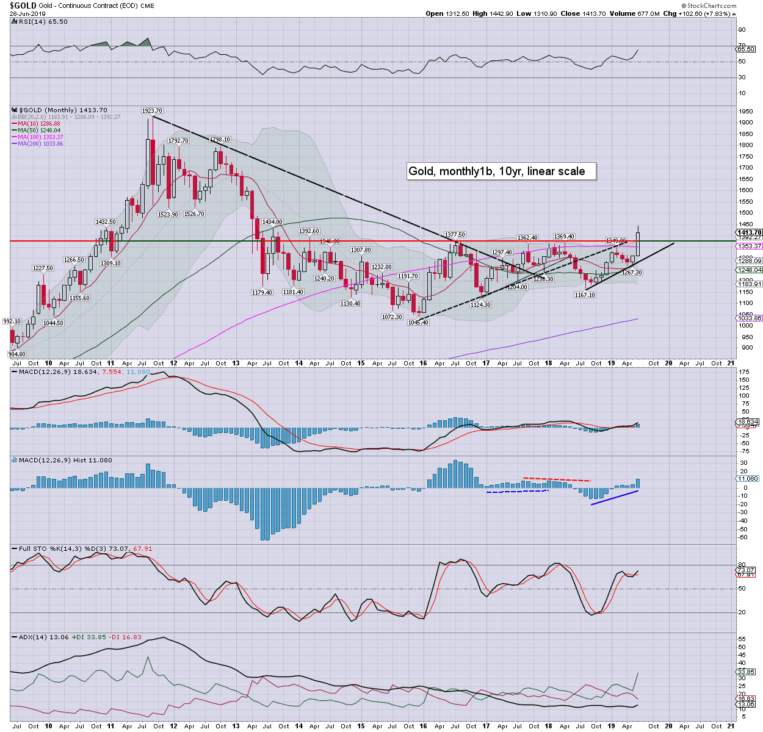Select the ADX(14) indicator line icon
The image size is (763, 732).
13,637
